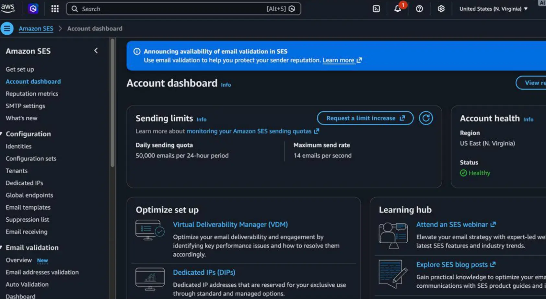546x299 pixels.
Task: Open the help question mark menu
Action: click(x=419, y=9)
